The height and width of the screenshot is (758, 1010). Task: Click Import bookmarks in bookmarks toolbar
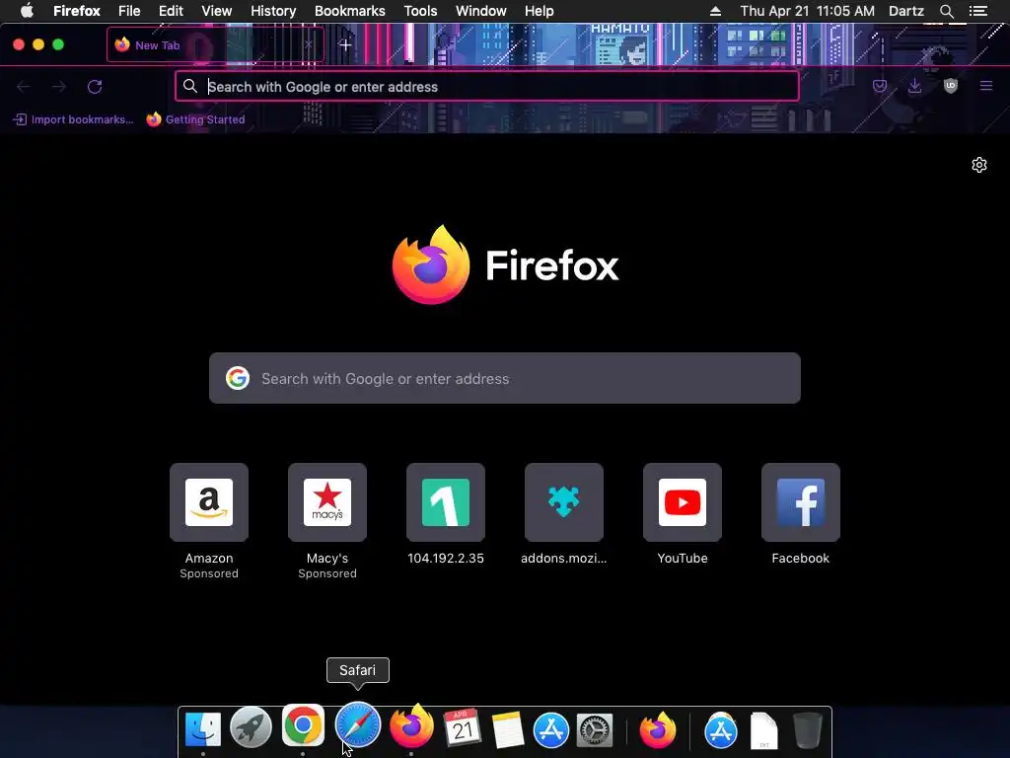[73, 119]
